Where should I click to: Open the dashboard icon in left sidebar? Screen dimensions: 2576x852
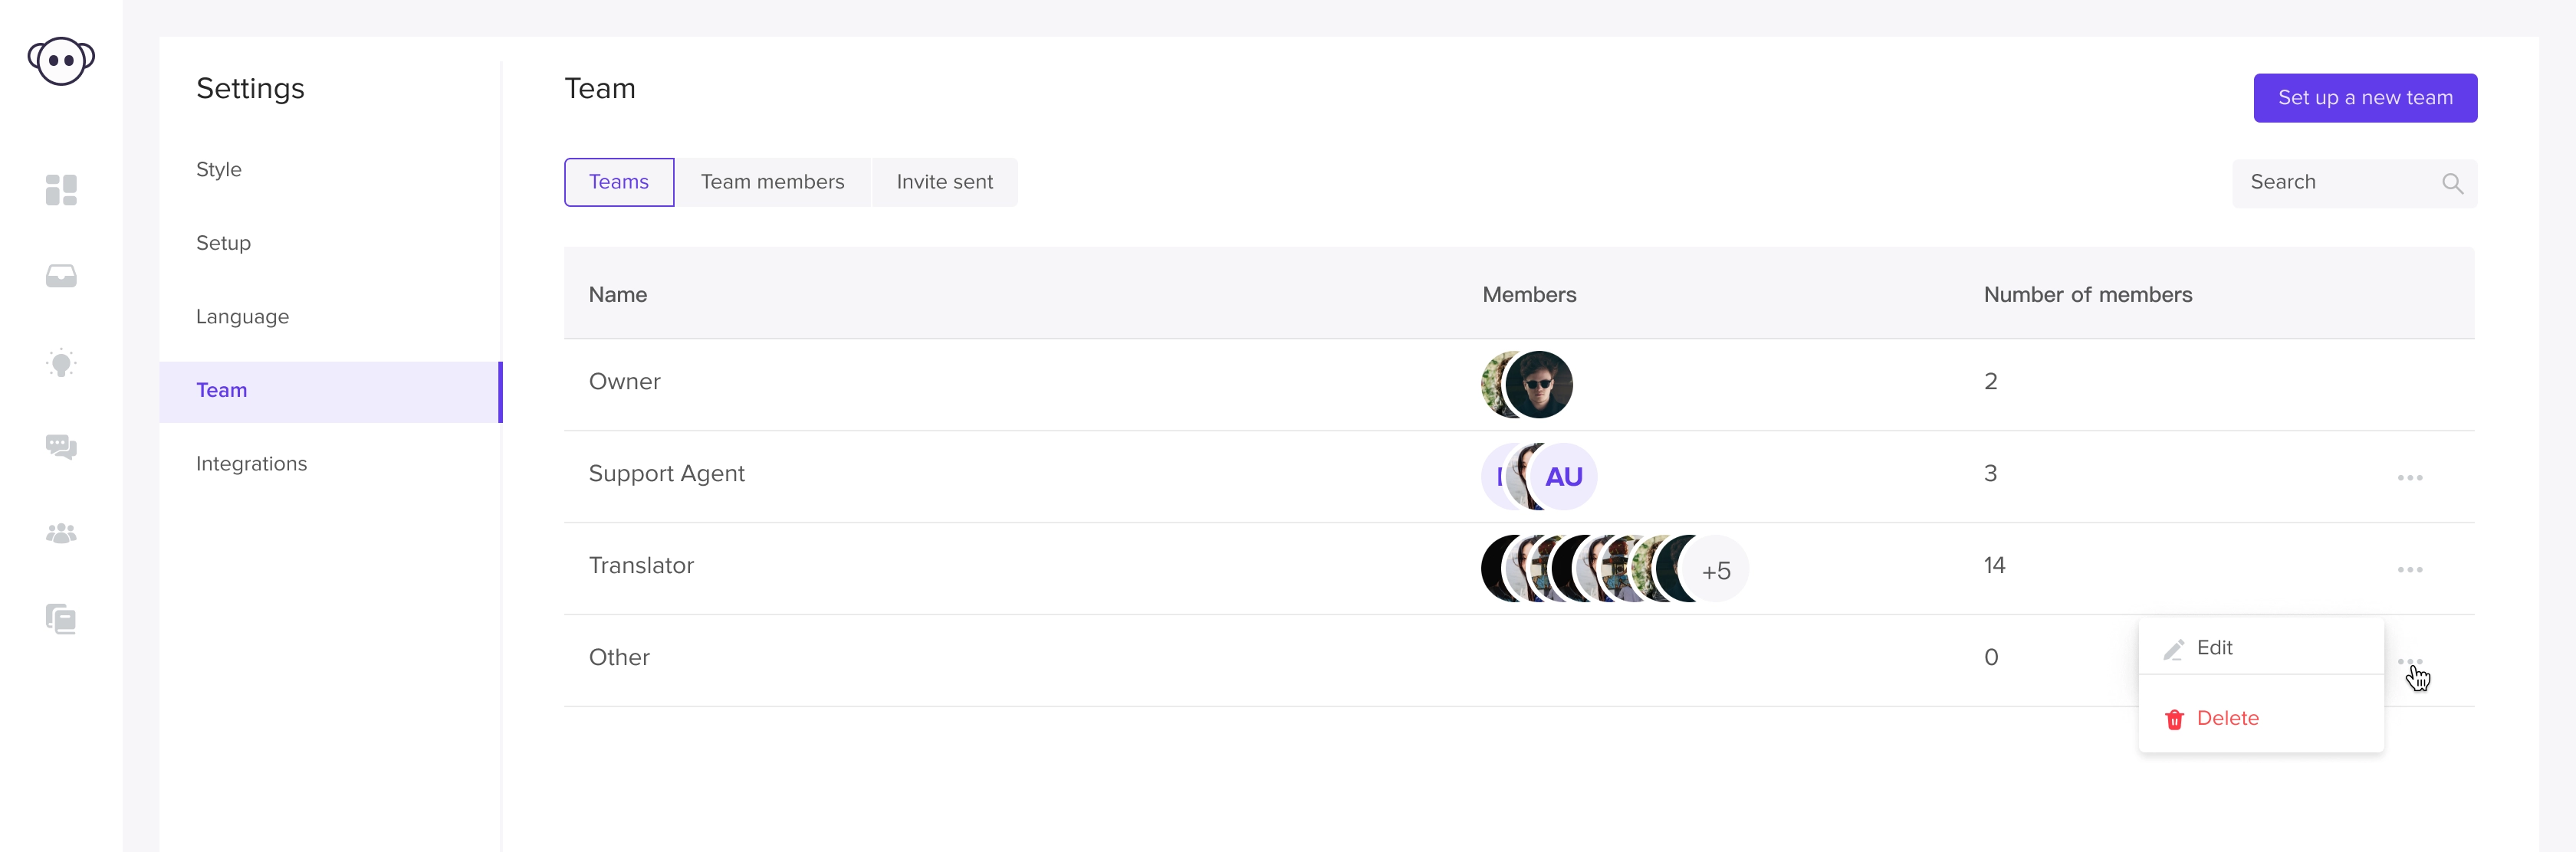tap(61, 190)
